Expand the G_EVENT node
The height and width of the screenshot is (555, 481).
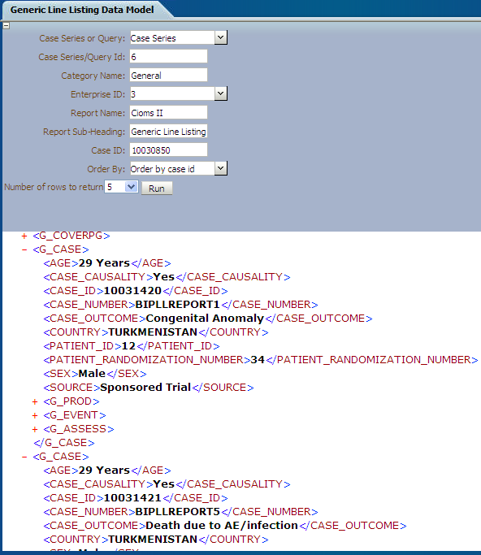(x=35, y=415)
